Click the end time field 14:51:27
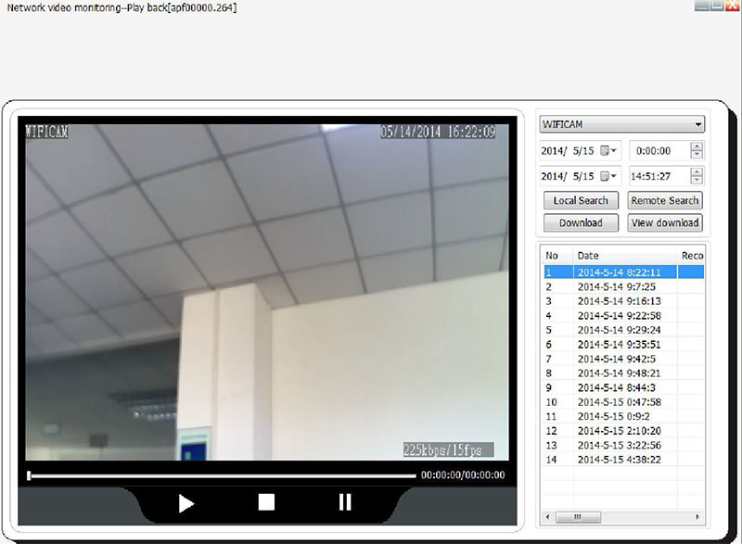 point(659,176)
